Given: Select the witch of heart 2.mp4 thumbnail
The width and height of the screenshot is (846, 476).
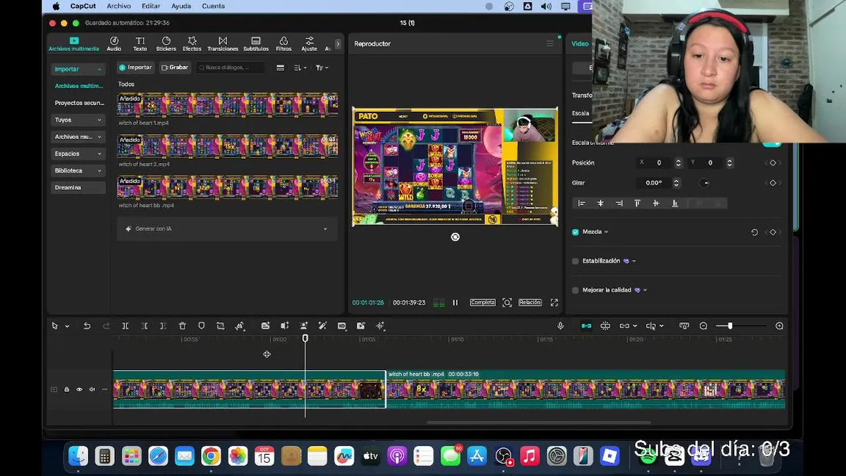Looking at the screenshot, I should point(227,146).
